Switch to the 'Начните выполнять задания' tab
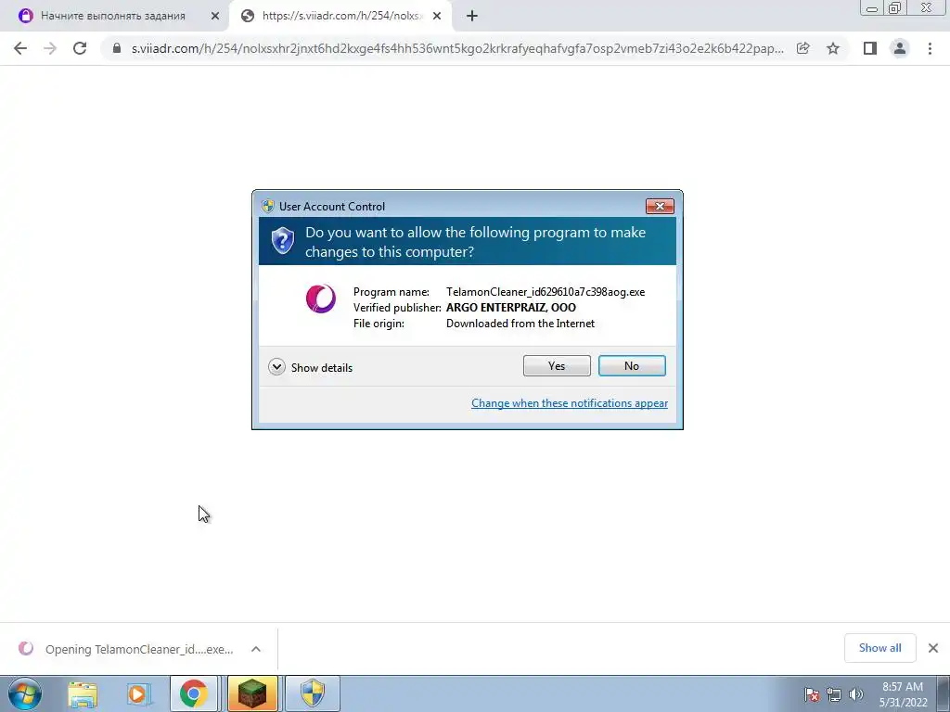 coord(113,16)
